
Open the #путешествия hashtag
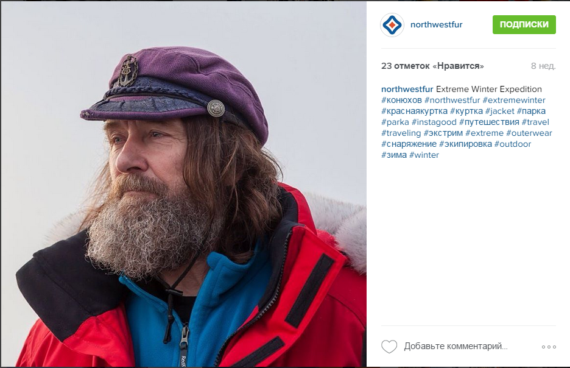(x=489, y=122)
